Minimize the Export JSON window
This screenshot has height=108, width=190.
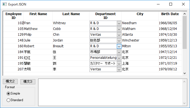coord(158,4)
